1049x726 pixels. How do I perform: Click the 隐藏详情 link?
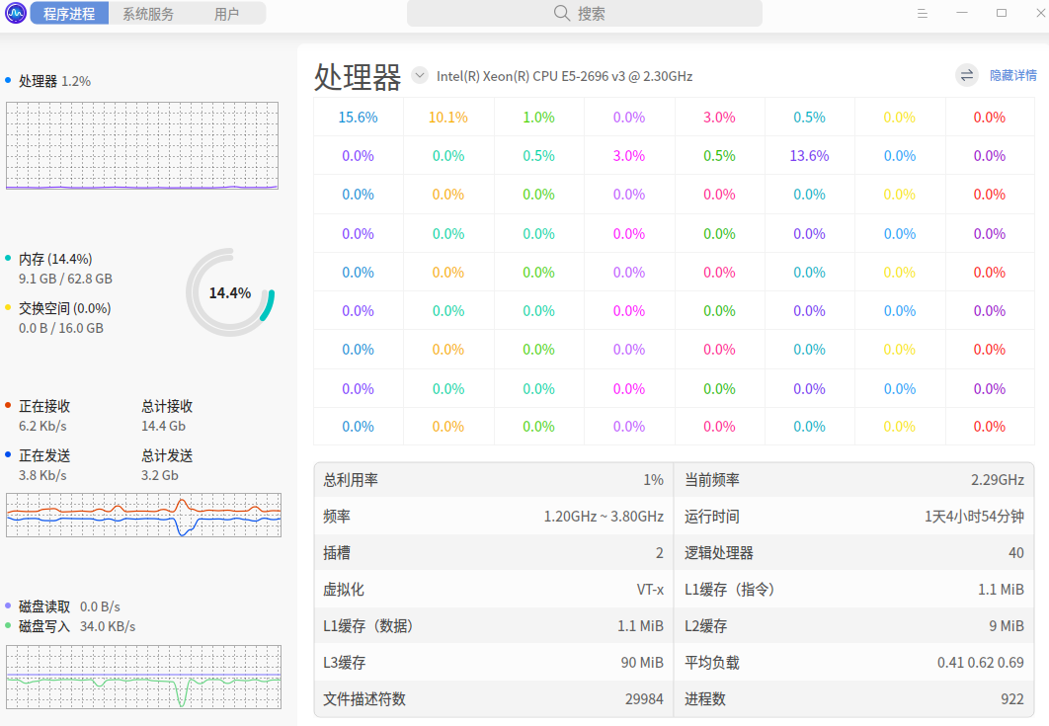point(1012,76)
